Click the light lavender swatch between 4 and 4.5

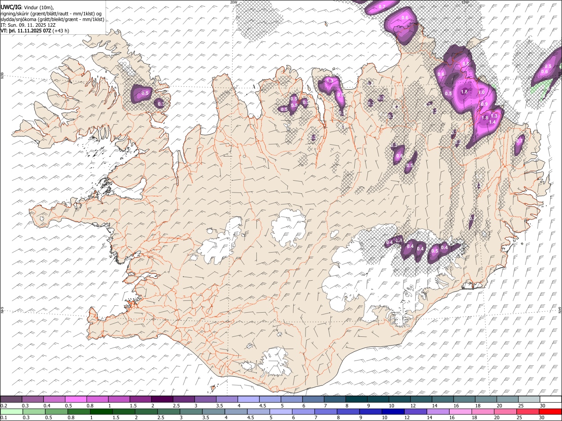pos(249,400)
